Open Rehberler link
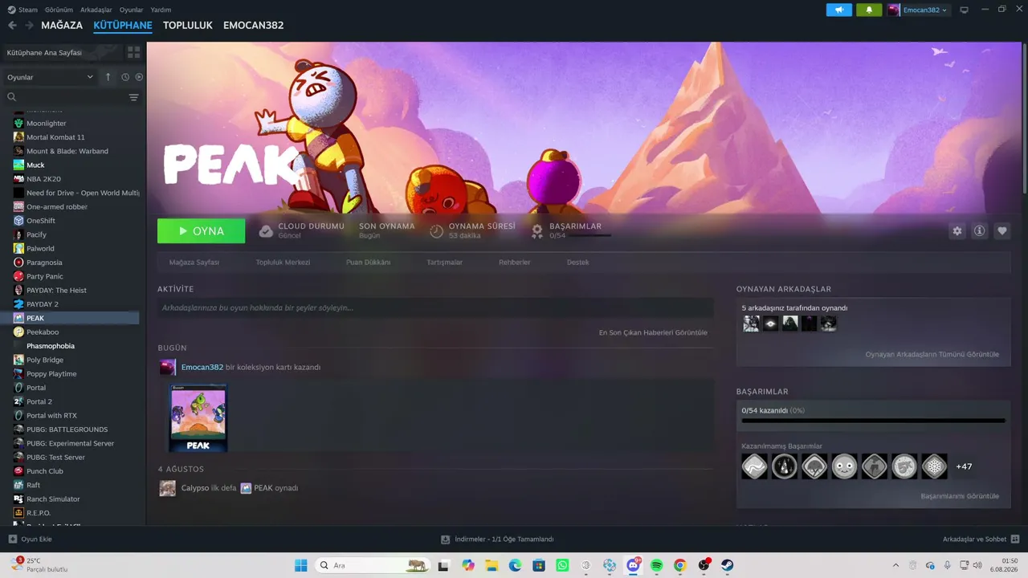This screenshot has width=1028, height=578. pyautogui.click(x=515, y=263)
